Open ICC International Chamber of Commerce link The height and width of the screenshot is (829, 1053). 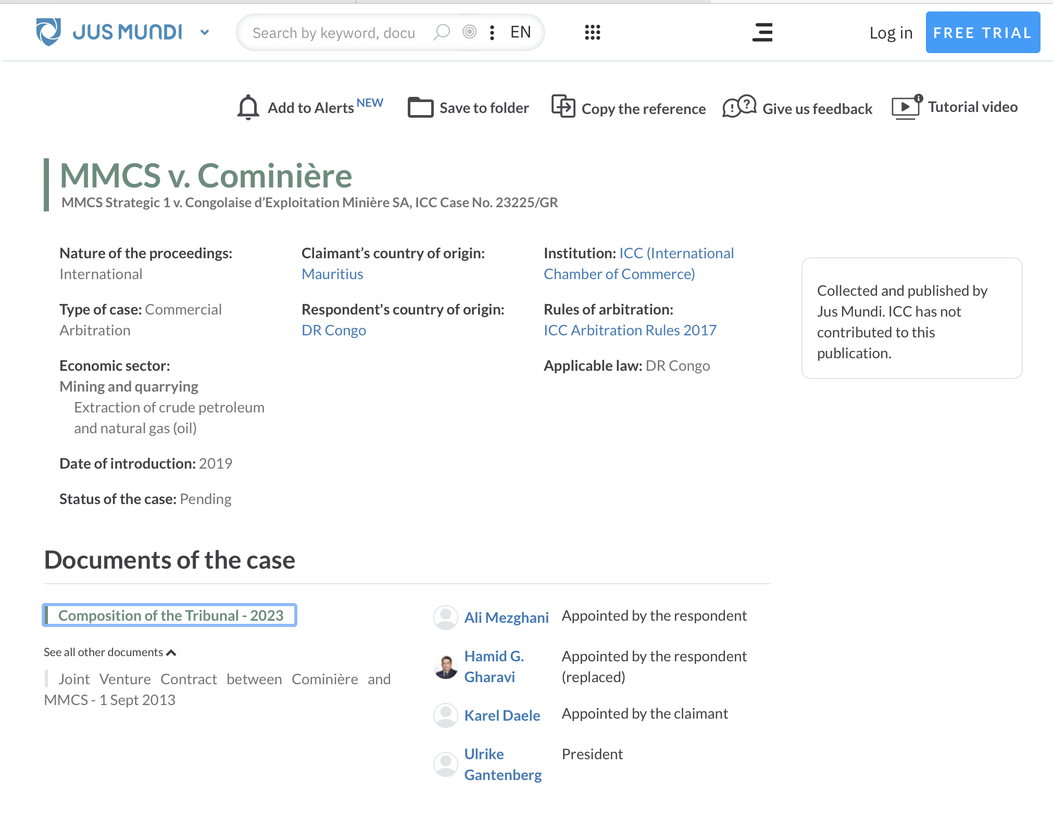click(639, 263)
